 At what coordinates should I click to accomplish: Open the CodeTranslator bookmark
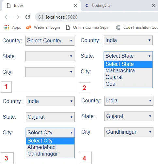pos(137,27)
